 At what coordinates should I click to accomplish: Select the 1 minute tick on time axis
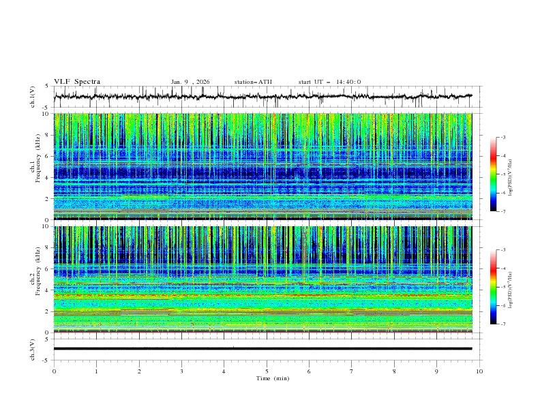(97, 371)
